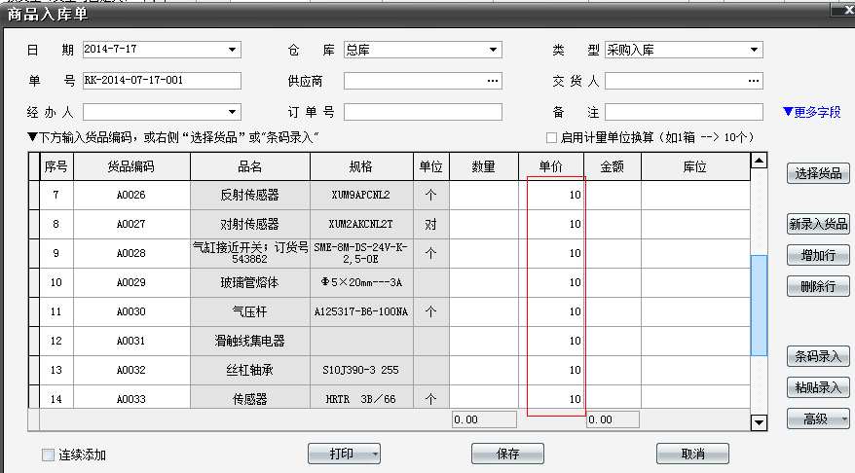Click the 订单号 input field
Screen dimensions: 855x473
pos(423,112)
